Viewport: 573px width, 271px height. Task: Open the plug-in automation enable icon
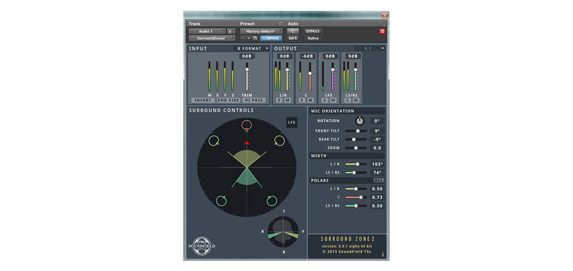[293, 31]
